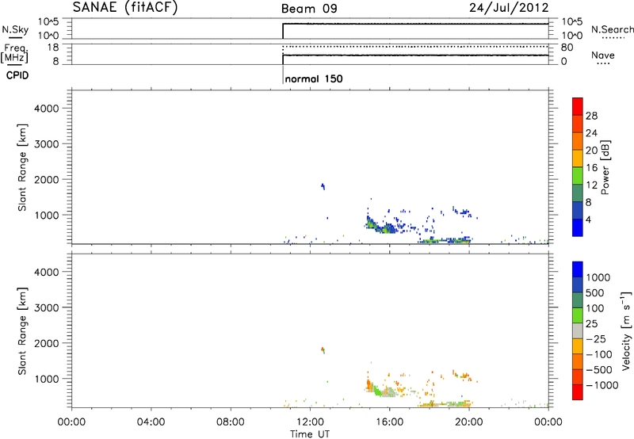Image resolution: width=634 pixels, height=439 pixels.
Task: Click the '-25' label on Velocity colorbar
Action: click(597, 339)
